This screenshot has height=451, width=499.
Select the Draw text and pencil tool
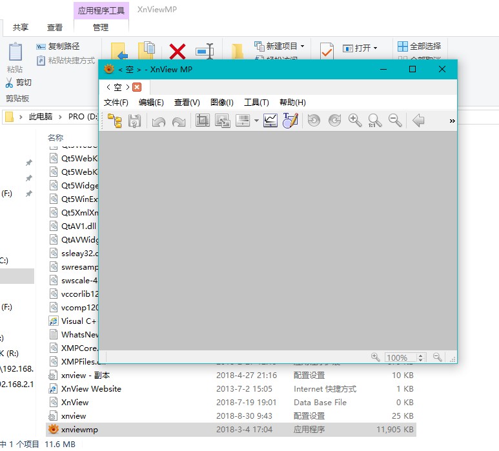[290, 120]
